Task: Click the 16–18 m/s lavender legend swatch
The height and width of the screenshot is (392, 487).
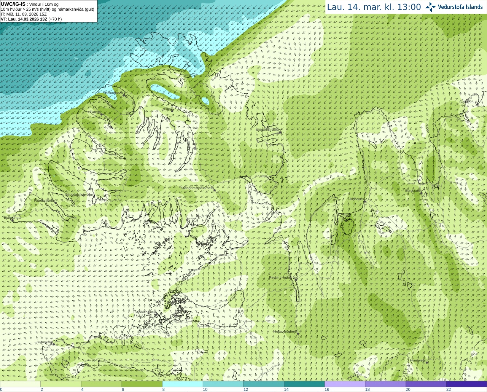Action: tap(345, 384)
